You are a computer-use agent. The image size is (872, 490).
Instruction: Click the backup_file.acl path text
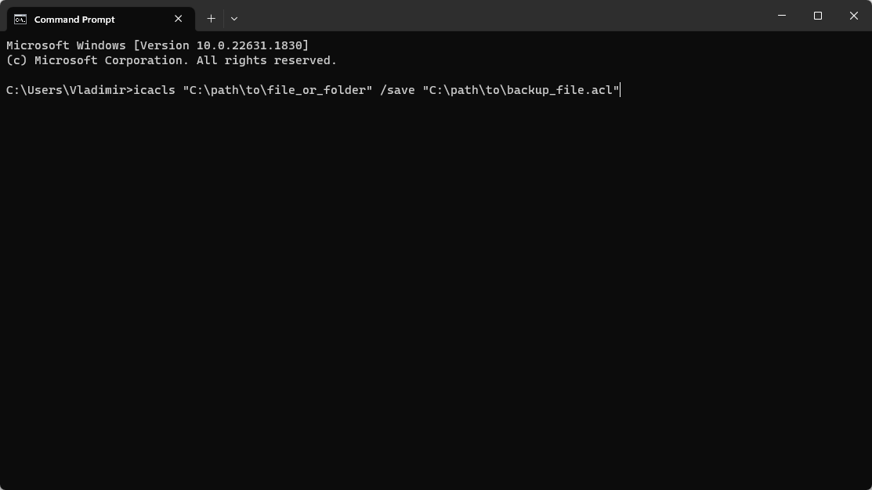point(559,90)
